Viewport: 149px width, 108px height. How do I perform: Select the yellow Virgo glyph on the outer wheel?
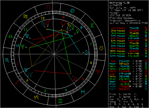[25, 17]
